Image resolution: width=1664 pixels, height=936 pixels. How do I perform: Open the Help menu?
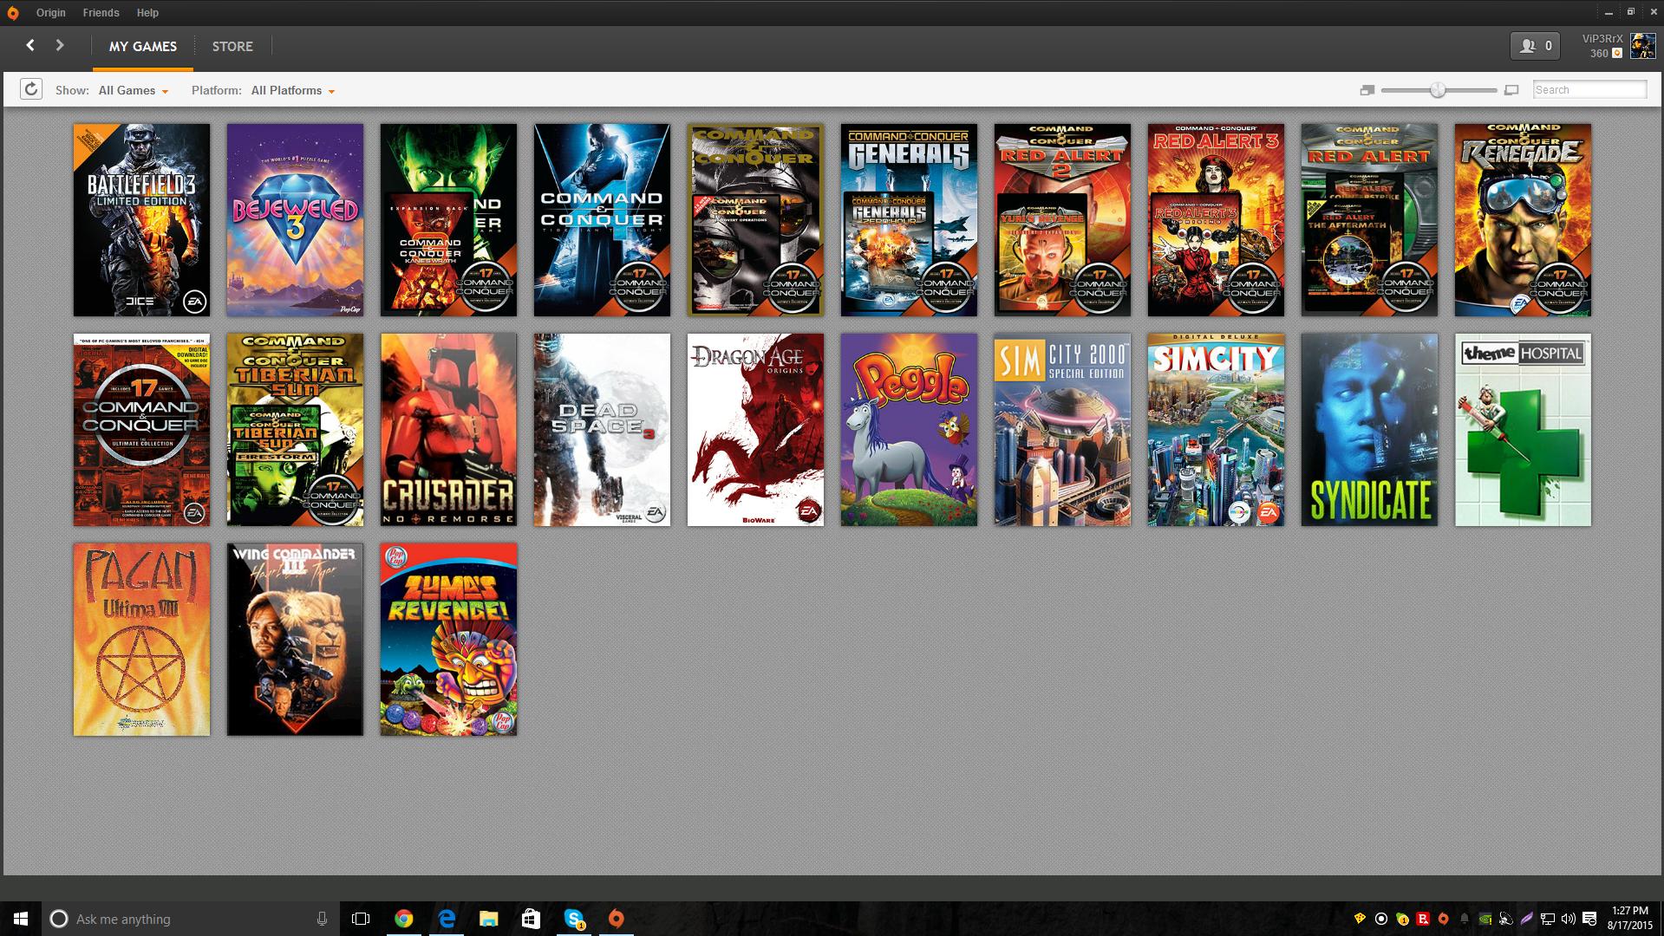click(147, 13)
